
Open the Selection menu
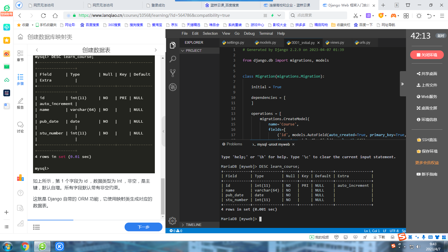pyautogui.click(x=210, y=33)
